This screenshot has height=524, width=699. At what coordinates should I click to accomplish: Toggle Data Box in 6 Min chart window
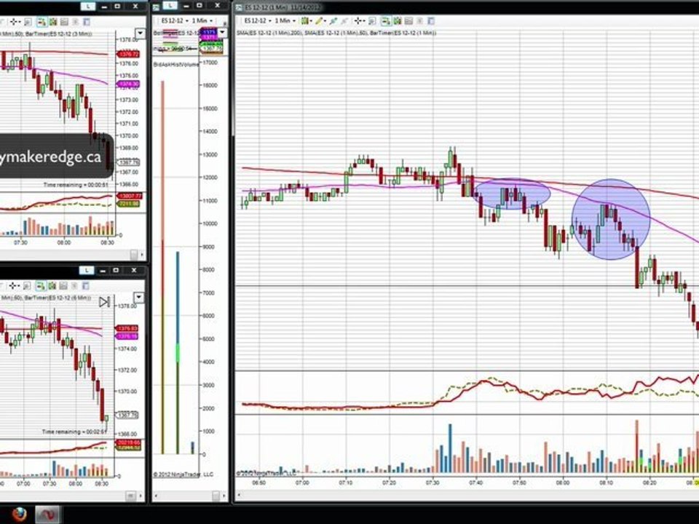coord(52,285)
